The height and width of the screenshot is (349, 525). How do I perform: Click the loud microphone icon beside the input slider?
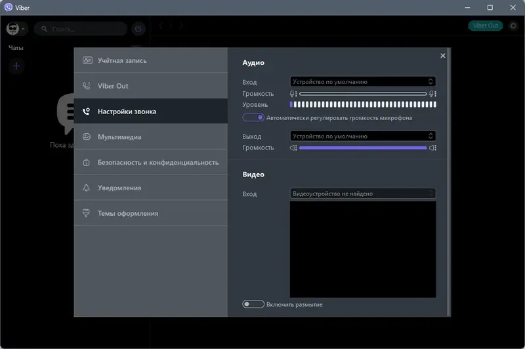coord(432,94)
